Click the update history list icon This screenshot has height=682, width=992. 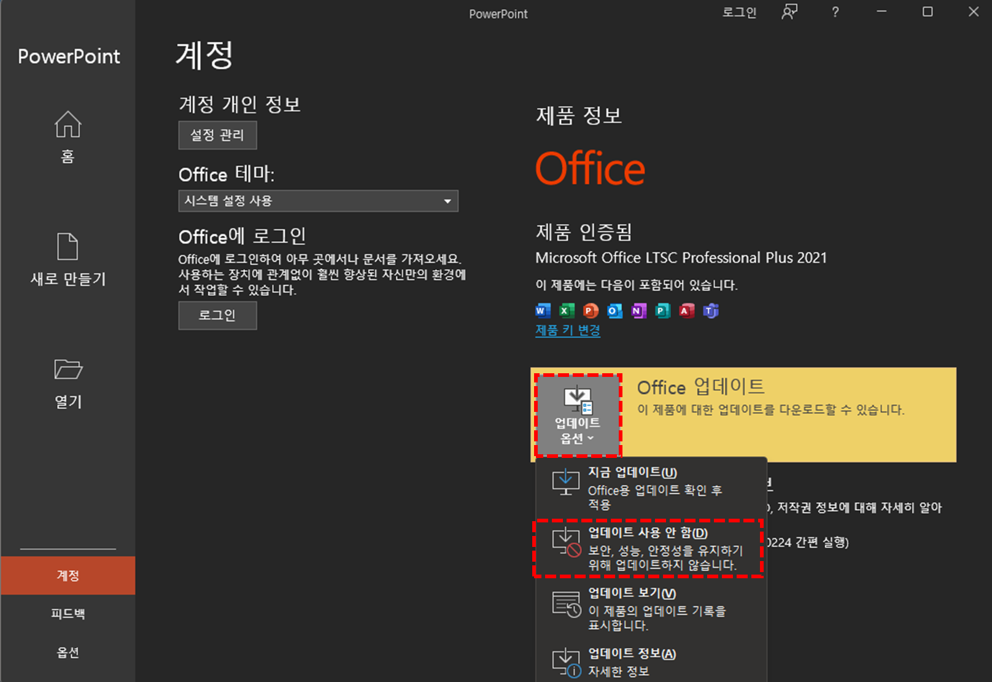pyautogui.click(x=565, y=604)
